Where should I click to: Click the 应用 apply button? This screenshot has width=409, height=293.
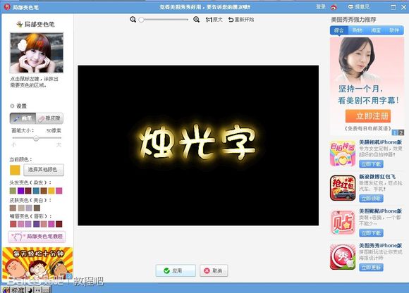(176, 270)
